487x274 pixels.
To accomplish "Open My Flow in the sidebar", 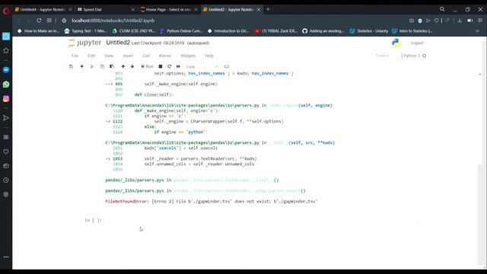I will click(x=6, y=118).
